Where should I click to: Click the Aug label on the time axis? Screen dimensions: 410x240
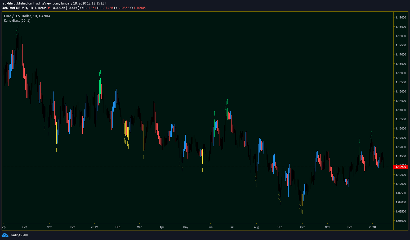(x=256, y=227)
